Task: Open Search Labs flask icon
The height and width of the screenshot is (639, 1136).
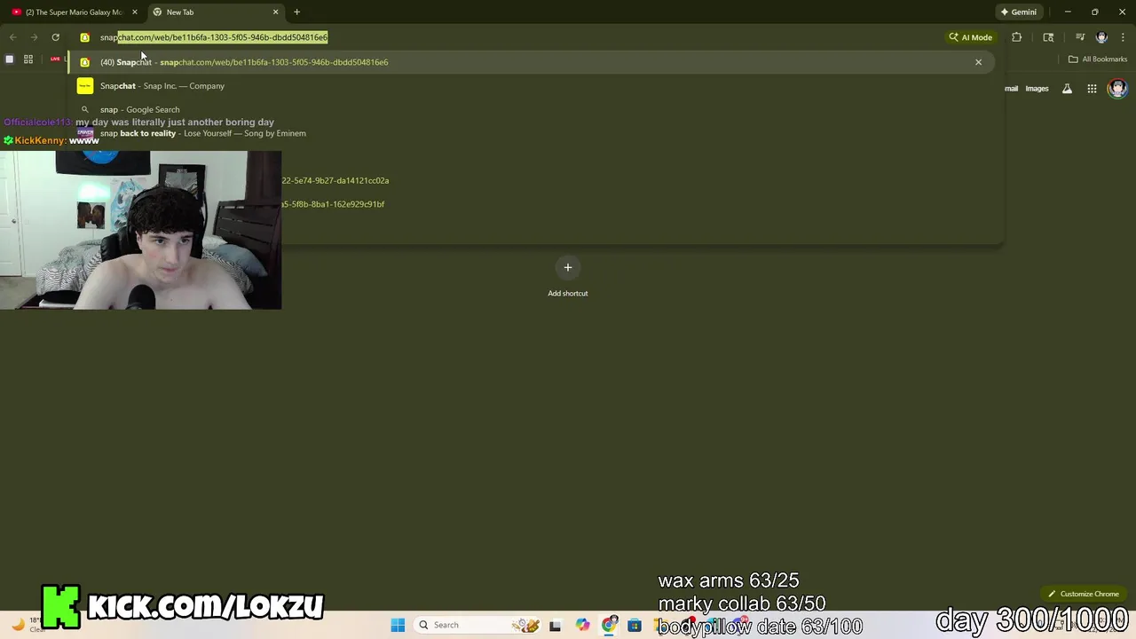Action: tap(1067, 89)
